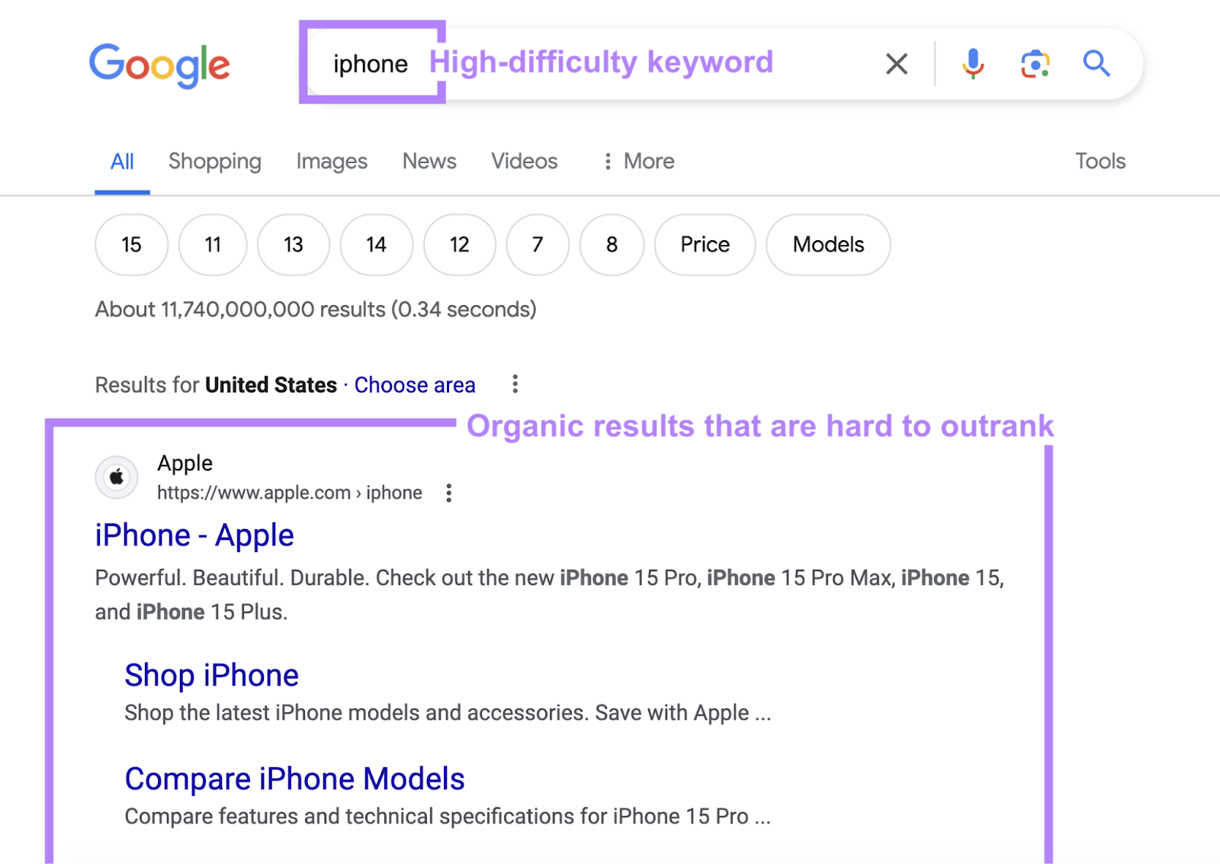Image resolution: width=1220 pixels, height=864 pixels.
Task: Switch to the News tab
Action: 429,161
